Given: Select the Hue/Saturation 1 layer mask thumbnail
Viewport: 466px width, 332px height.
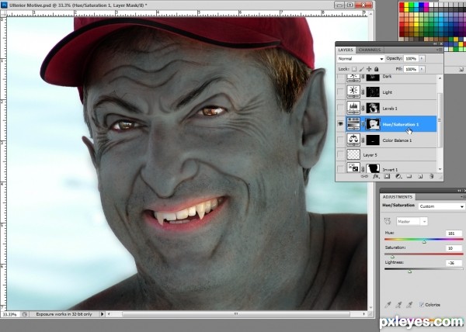Looking at the screenshot, I should pyautogui.click(x=373, y=124).
